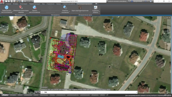
Task: Click ribbon minimize toggle button after tabs
Action: click(96, 4)
